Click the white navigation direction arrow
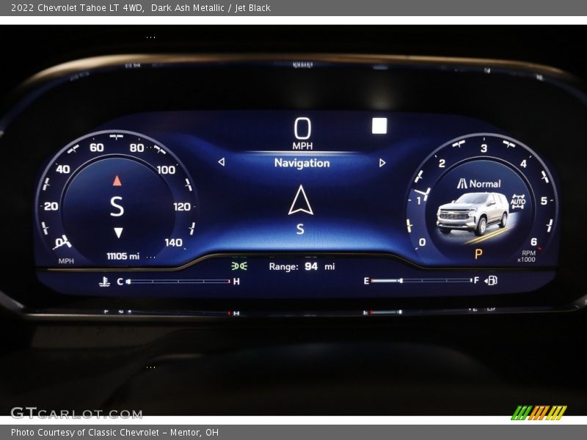587x440 pixels. pyautogui.click(x=301, y=200)
